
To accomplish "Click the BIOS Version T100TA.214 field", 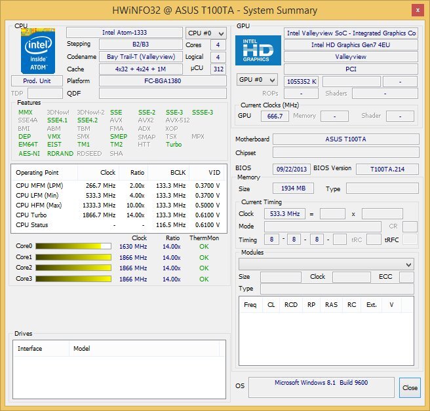I will point(387,170).
